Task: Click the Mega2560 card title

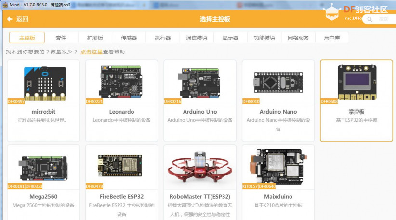Action: tap(43, 197)
